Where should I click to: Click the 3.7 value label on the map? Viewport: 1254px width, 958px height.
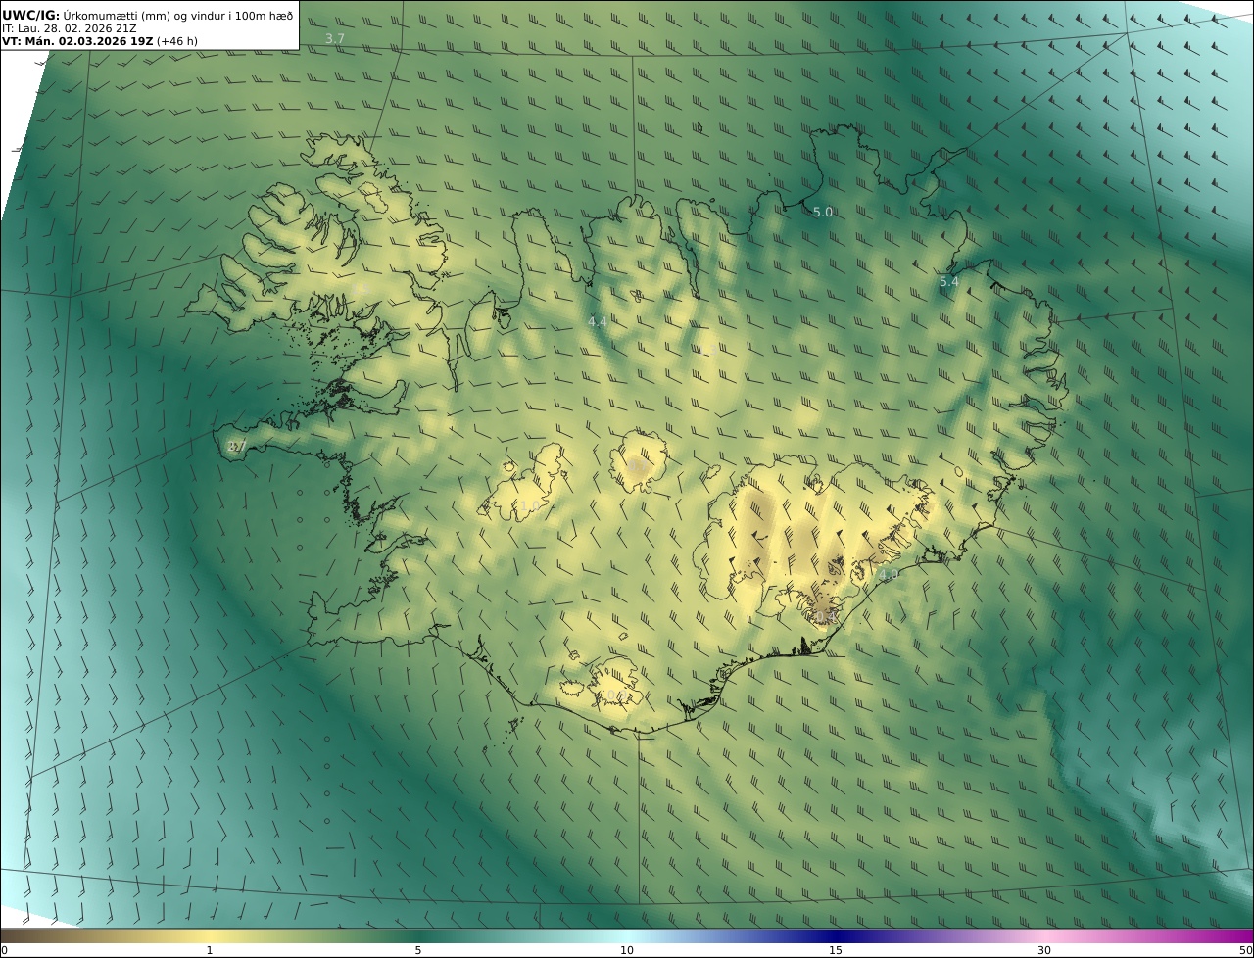(335, 38)
